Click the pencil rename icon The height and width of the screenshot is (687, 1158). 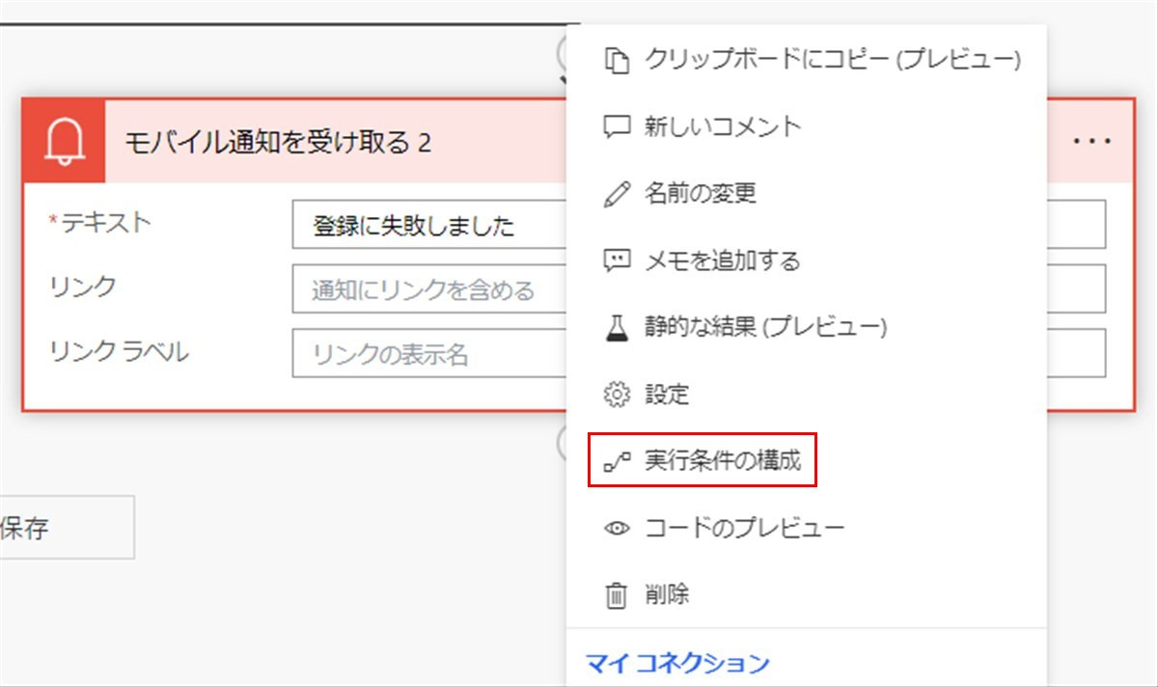pos(616,194)
